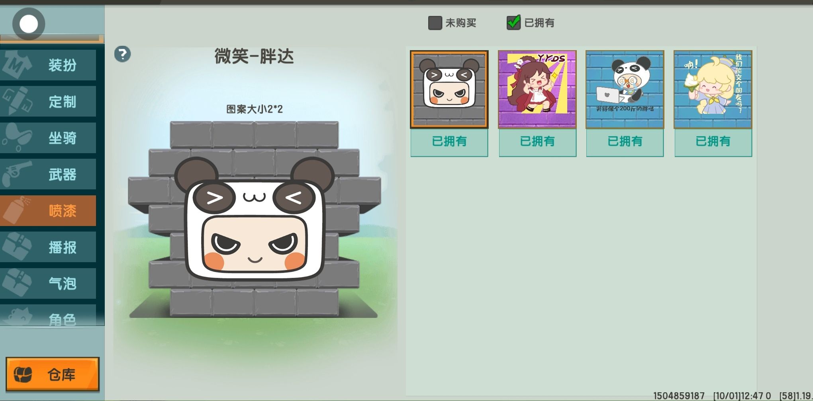The height and width of the screenshot is (401, 813).
Task: Click the box icon beside 气泡
Action: [x=17, y=283]
